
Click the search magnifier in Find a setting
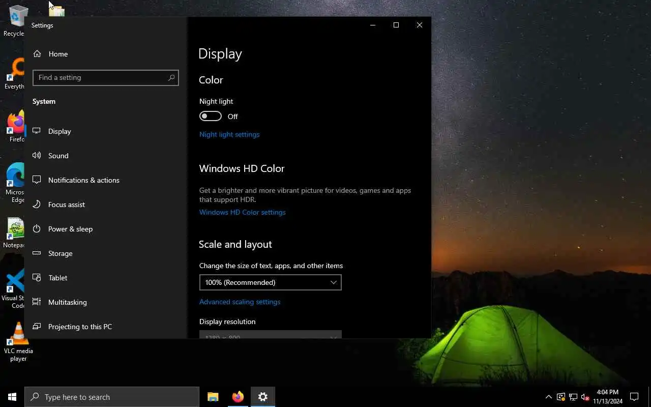tap(171, 77)
